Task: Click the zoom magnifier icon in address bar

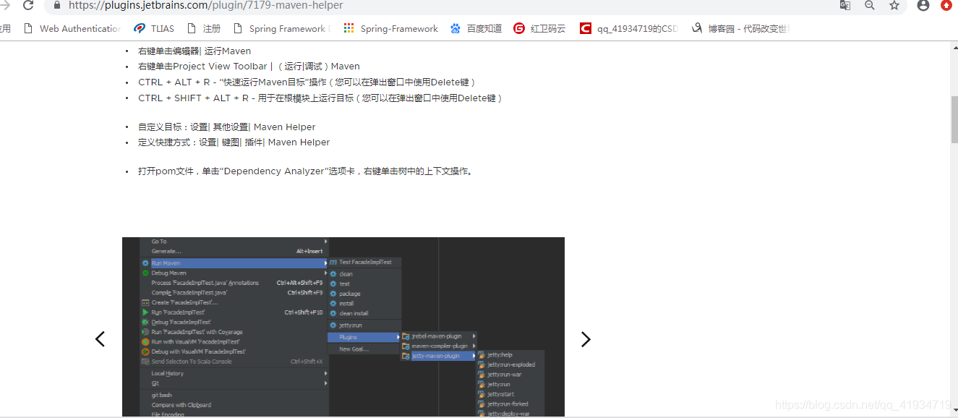Action: (x=869, y=5)
